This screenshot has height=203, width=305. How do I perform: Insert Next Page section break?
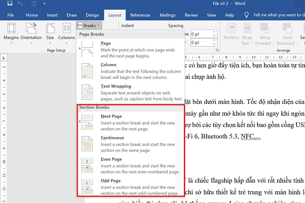pos(130,123)
